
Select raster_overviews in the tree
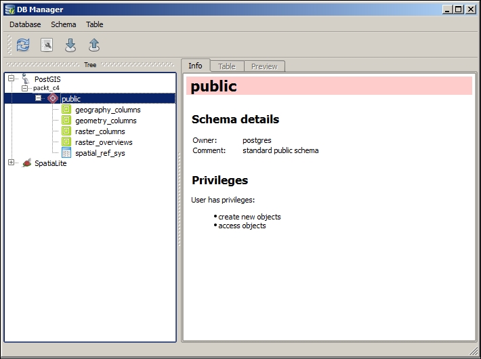point(104,142)
